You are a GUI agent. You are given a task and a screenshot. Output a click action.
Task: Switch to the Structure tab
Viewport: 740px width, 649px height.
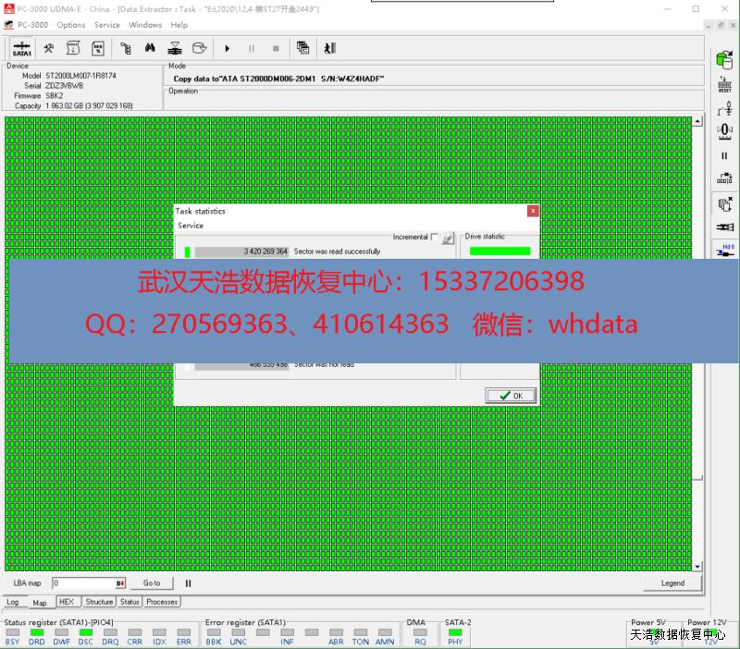(x=99, y=602)
